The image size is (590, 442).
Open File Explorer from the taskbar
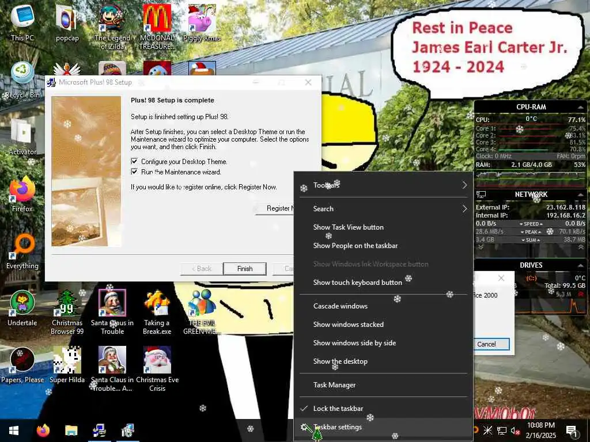point(71,430)
